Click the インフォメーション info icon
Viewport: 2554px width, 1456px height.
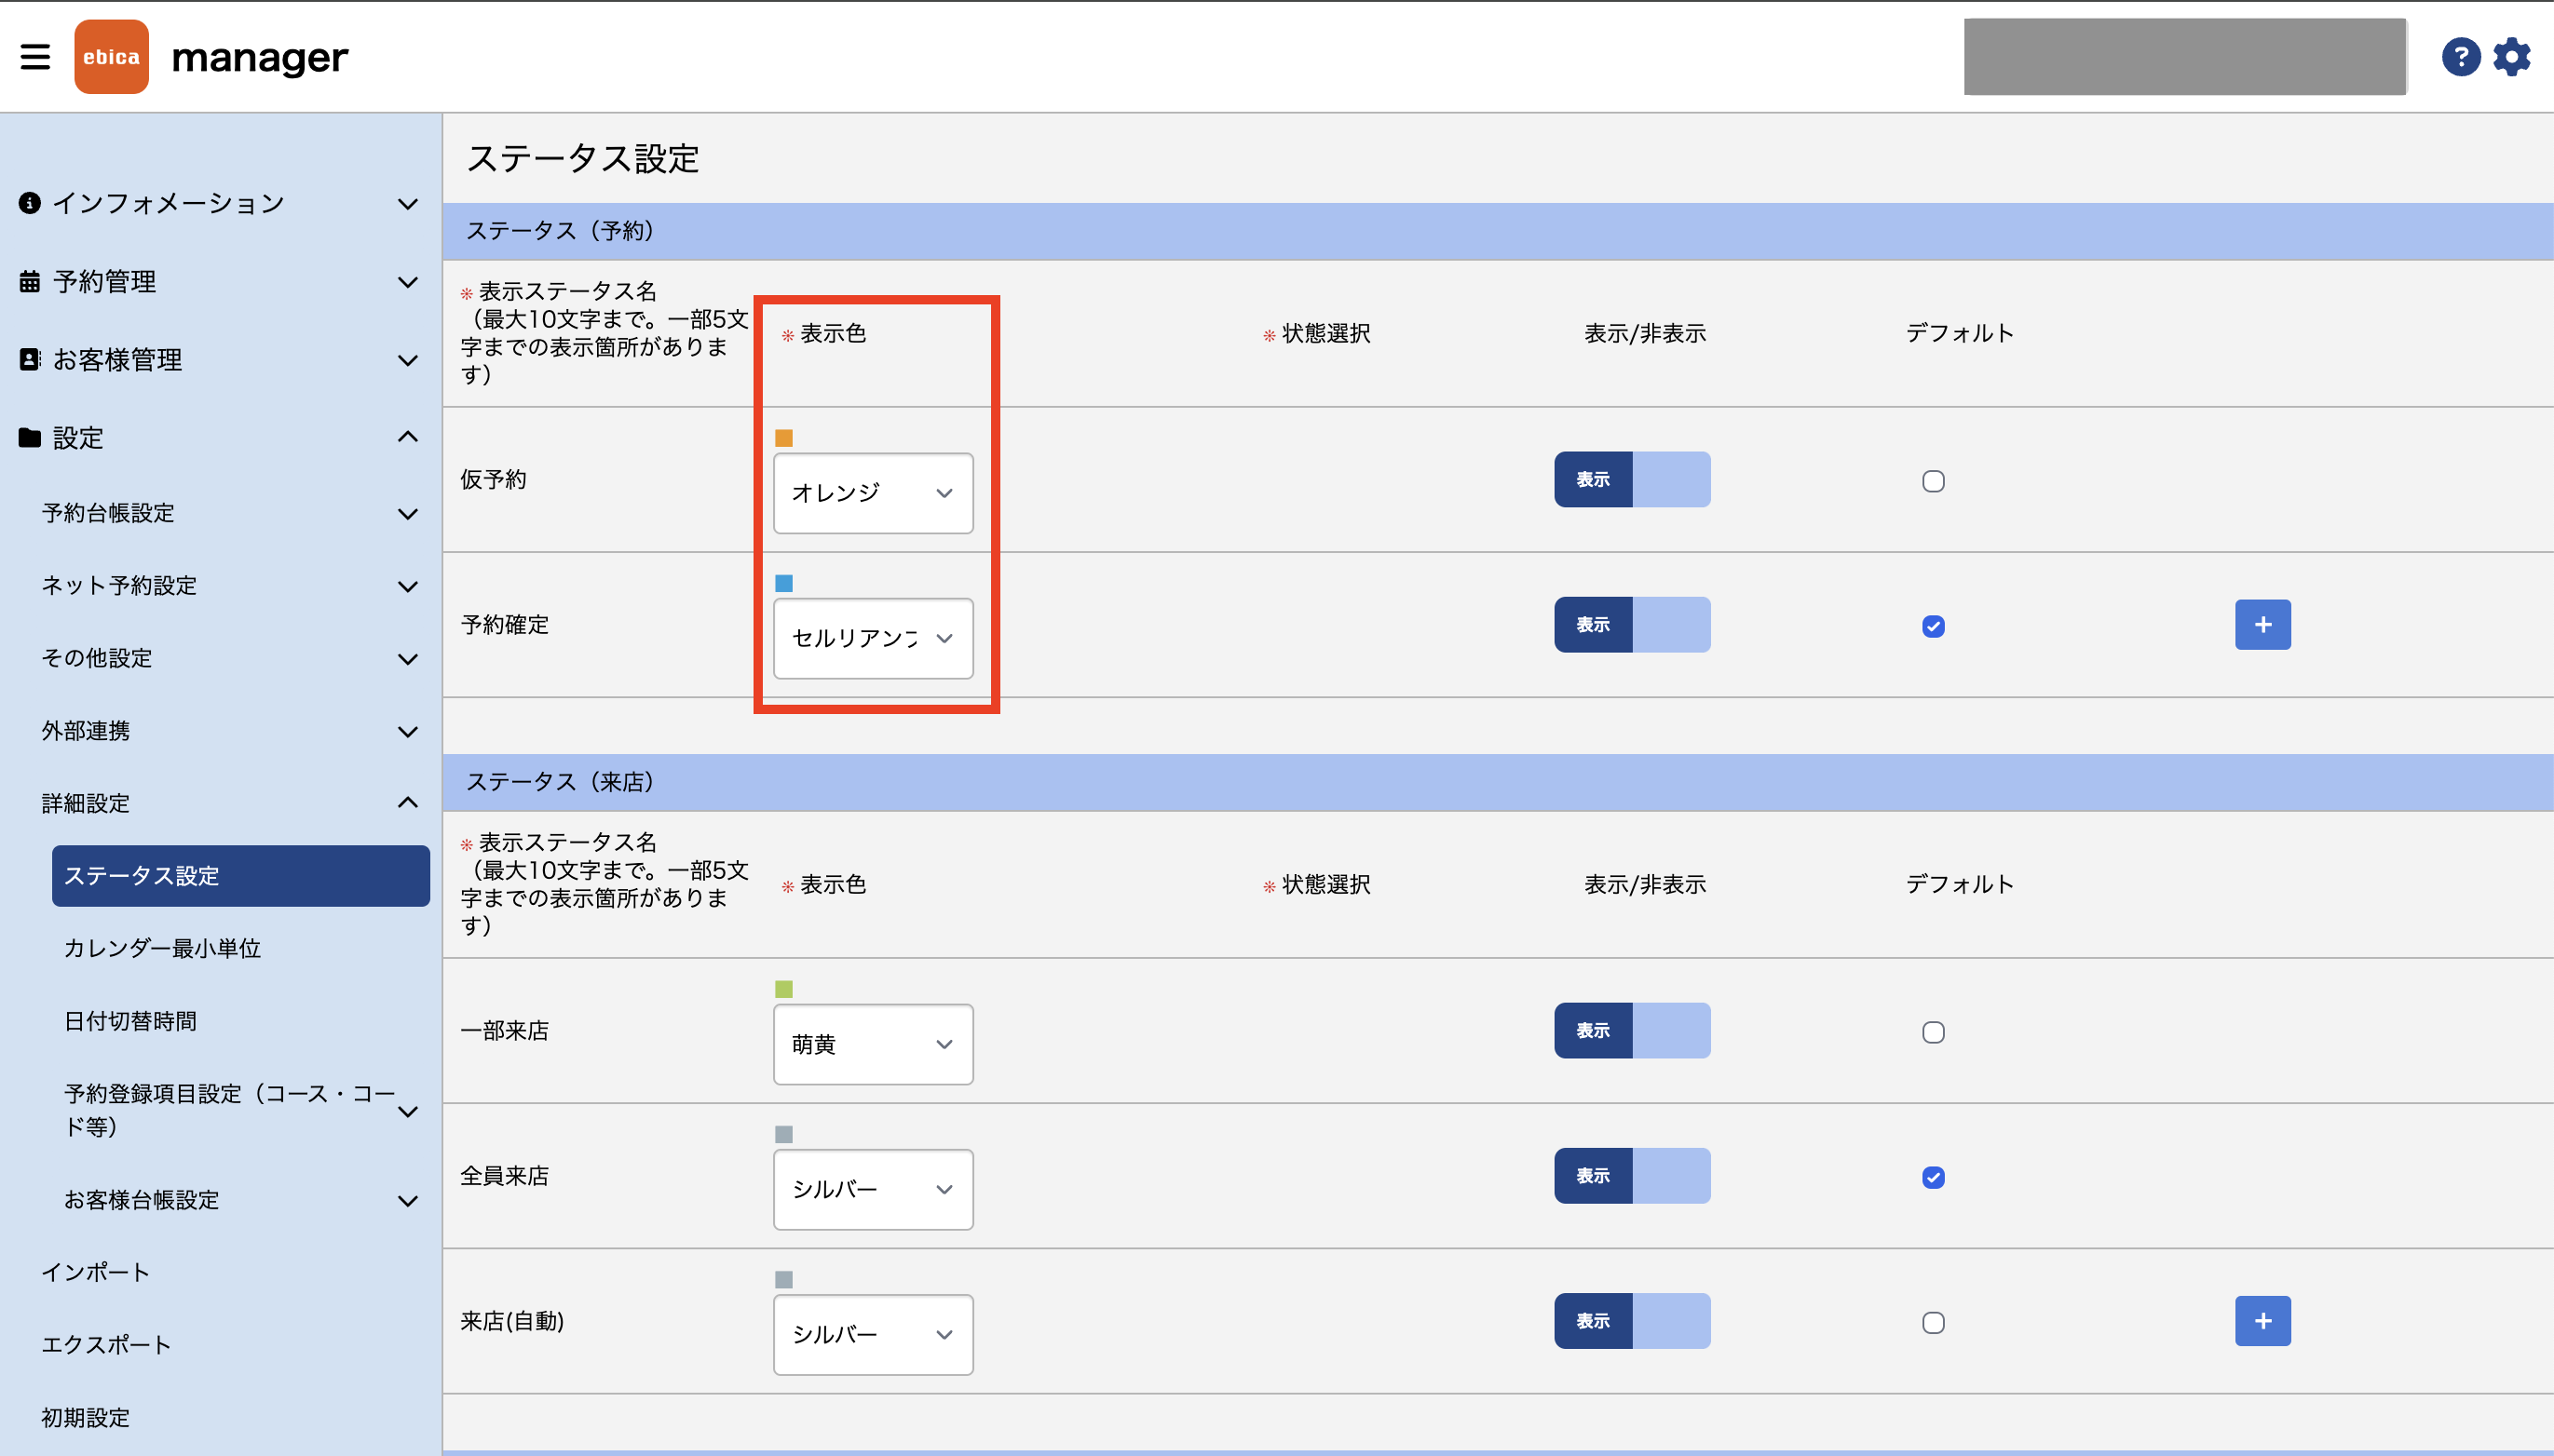30,203
